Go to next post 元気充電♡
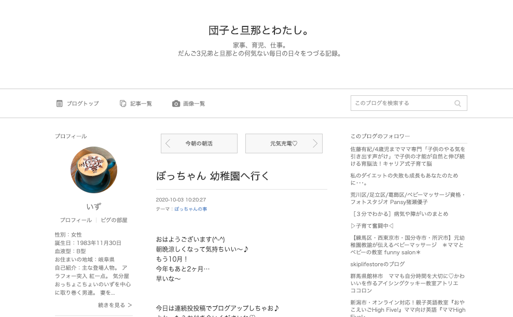 point(284,143)
